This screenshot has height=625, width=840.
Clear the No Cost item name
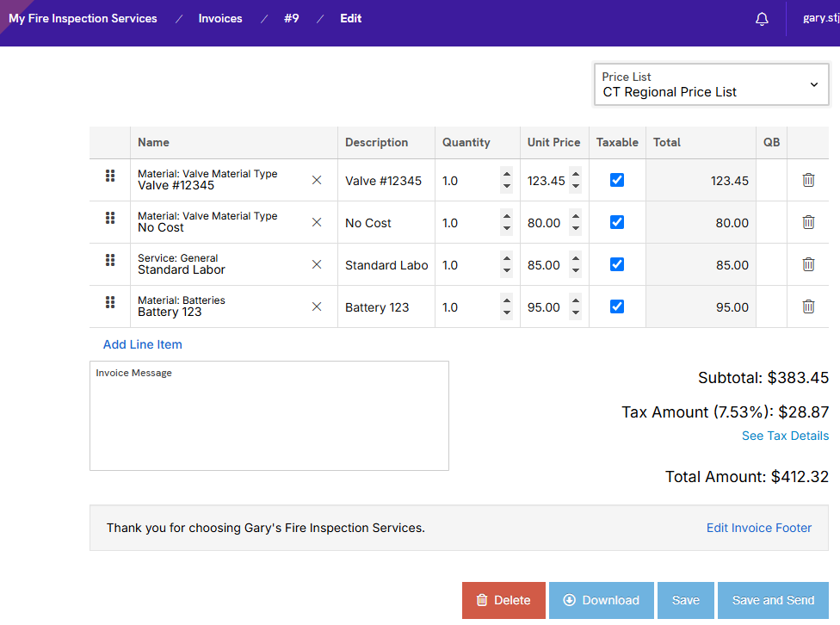click(317, 222)
